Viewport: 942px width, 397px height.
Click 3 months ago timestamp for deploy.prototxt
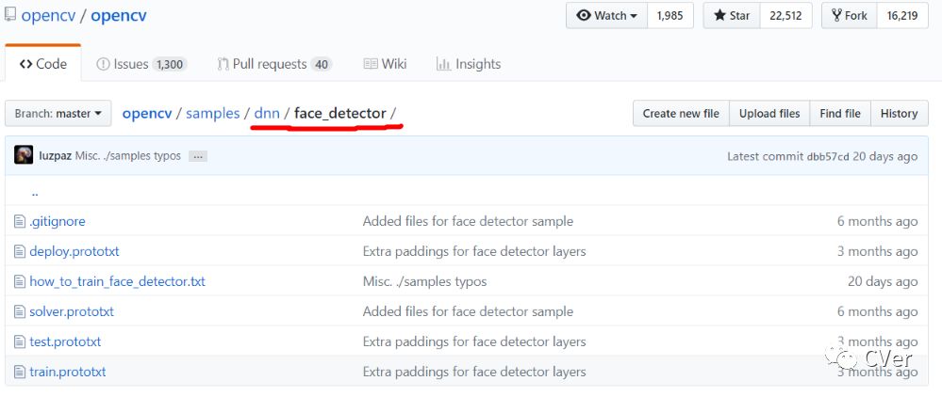tap(877, 251)
